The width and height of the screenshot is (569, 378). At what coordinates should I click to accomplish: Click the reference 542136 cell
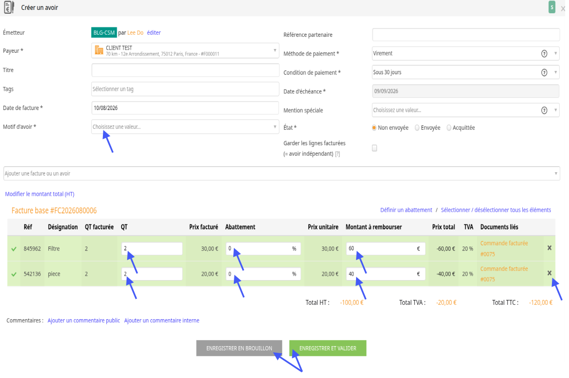(32, 274)
